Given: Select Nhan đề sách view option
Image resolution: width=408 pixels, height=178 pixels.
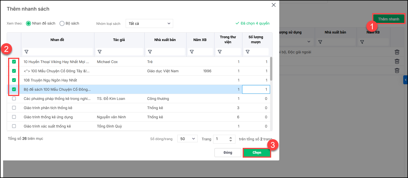Looking at the screenshot, I should click(28, 23).
